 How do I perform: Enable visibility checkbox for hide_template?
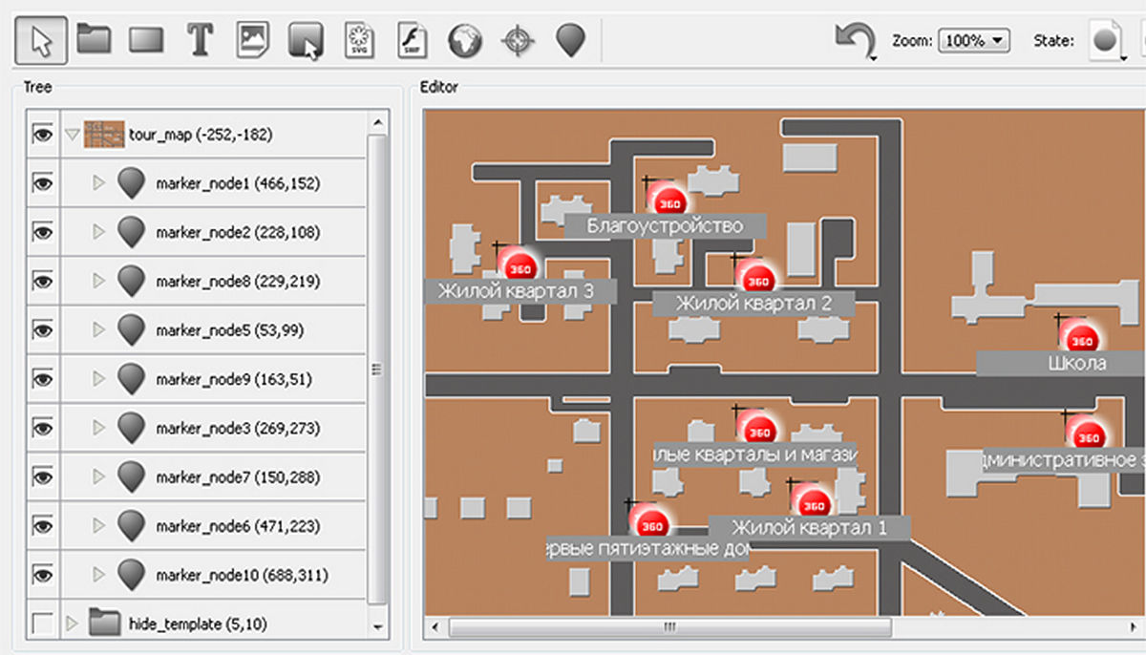[x=42, y=624]
